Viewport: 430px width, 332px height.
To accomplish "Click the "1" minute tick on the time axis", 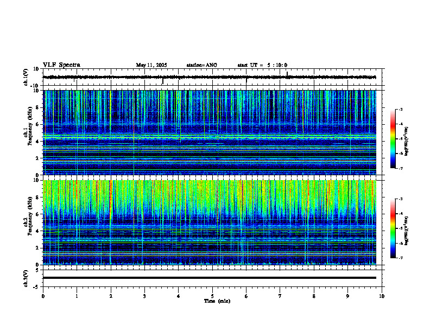I will (77, 296).
